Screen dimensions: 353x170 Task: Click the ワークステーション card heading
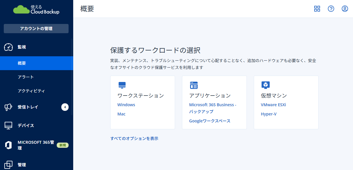[141, 96]
